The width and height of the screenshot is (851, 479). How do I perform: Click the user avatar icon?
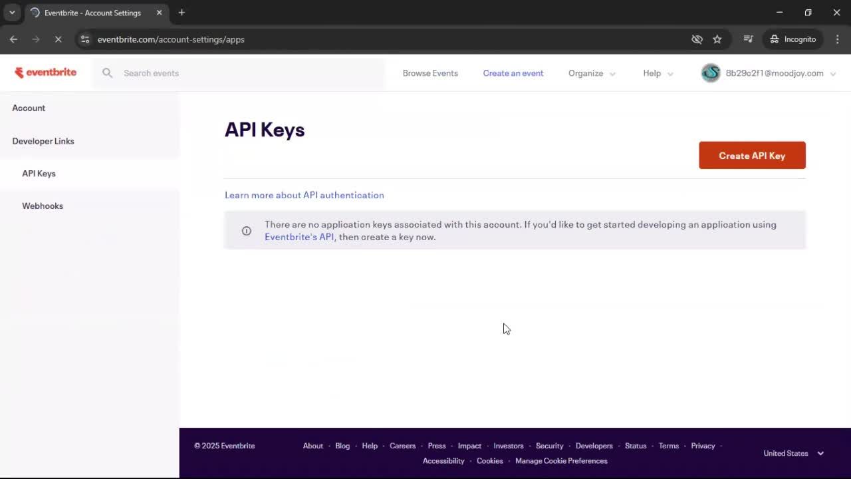click(711, 73)
